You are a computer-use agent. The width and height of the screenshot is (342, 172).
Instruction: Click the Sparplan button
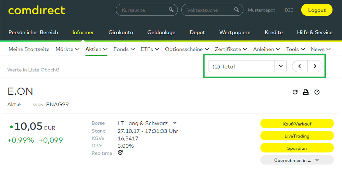pos(297,148)
